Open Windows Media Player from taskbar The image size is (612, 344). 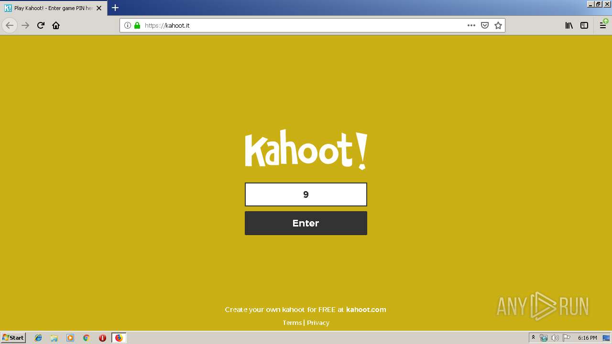tap(70, 338)
